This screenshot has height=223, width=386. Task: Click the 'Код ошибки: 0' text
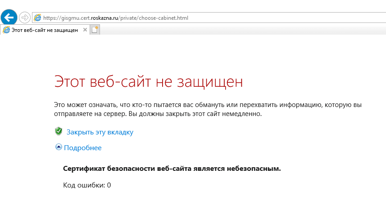(x=87, y=185)
